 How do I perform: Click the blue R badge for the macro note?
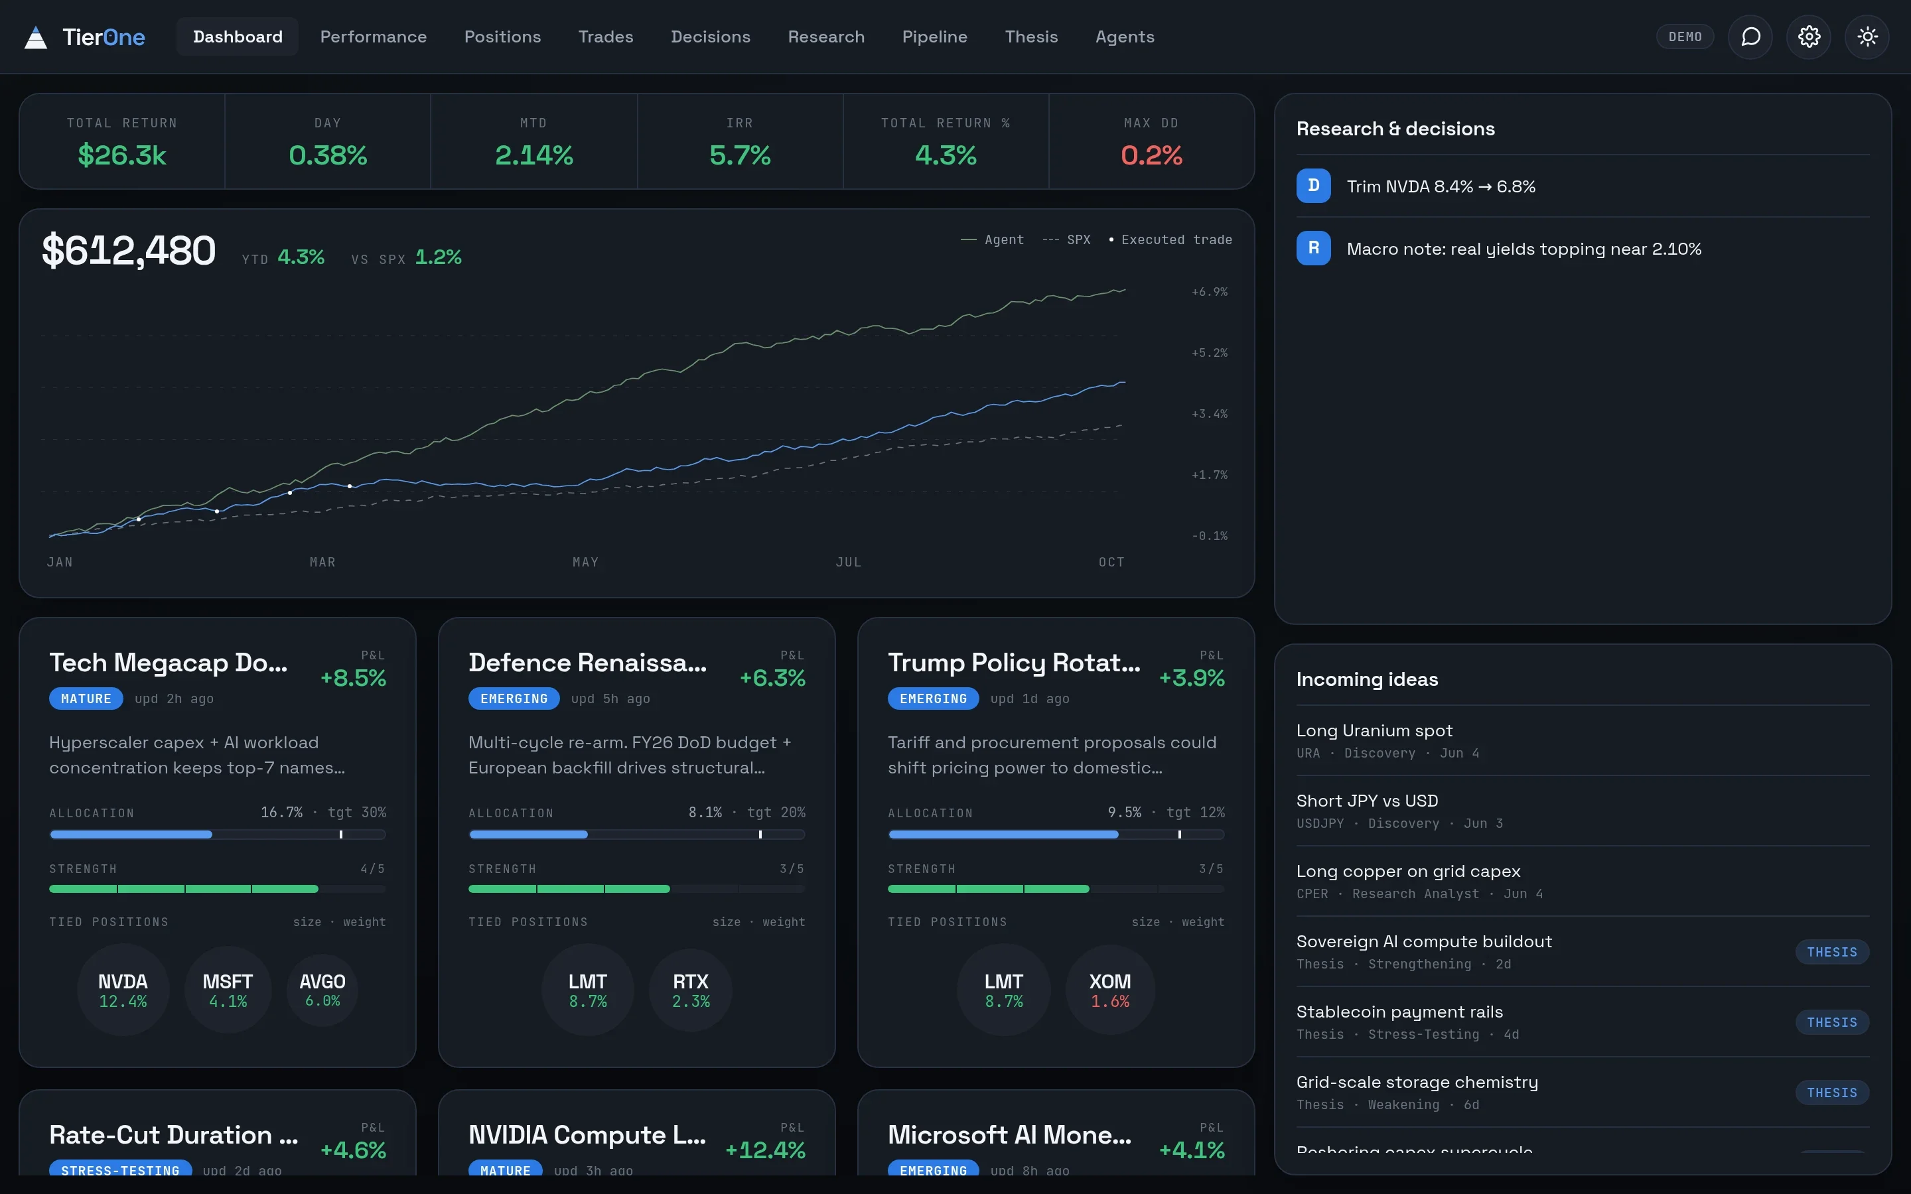[1313, 248]
